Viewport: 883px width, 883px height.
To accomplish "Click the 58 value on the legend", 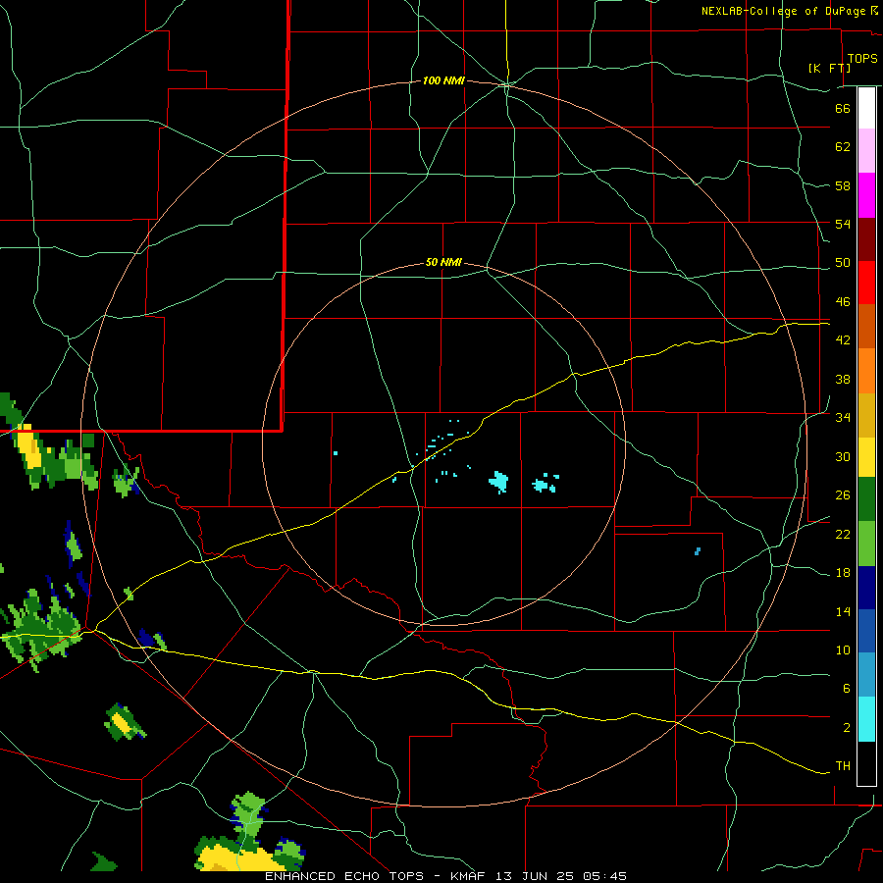I will pos(843,185).
